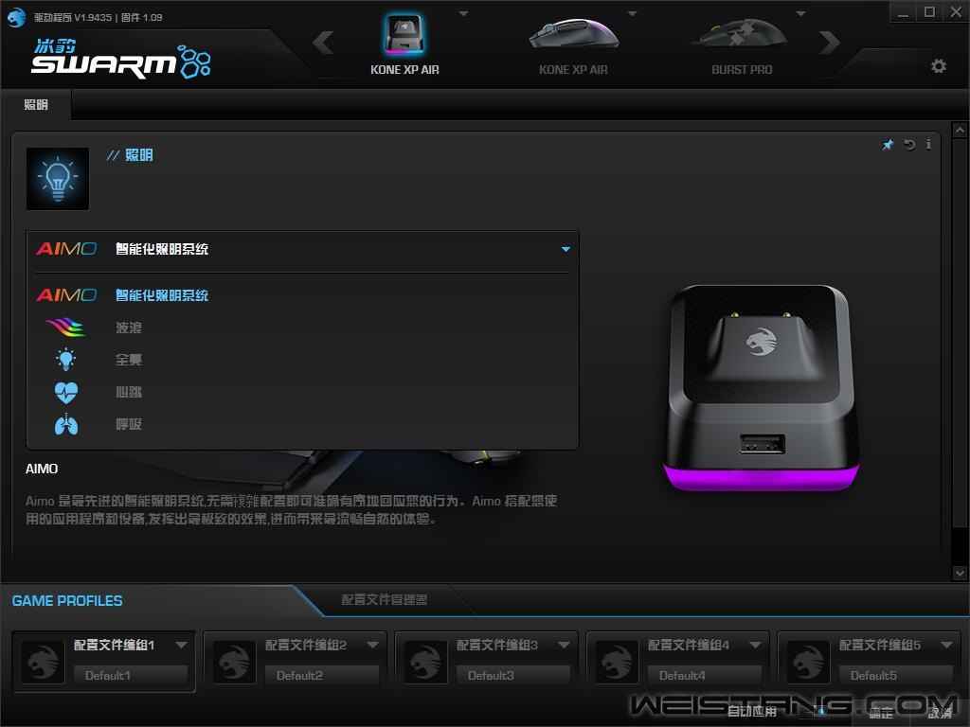Confirm with the 确定 button
This screenshot has height=727, width=970.
point(880,713)
